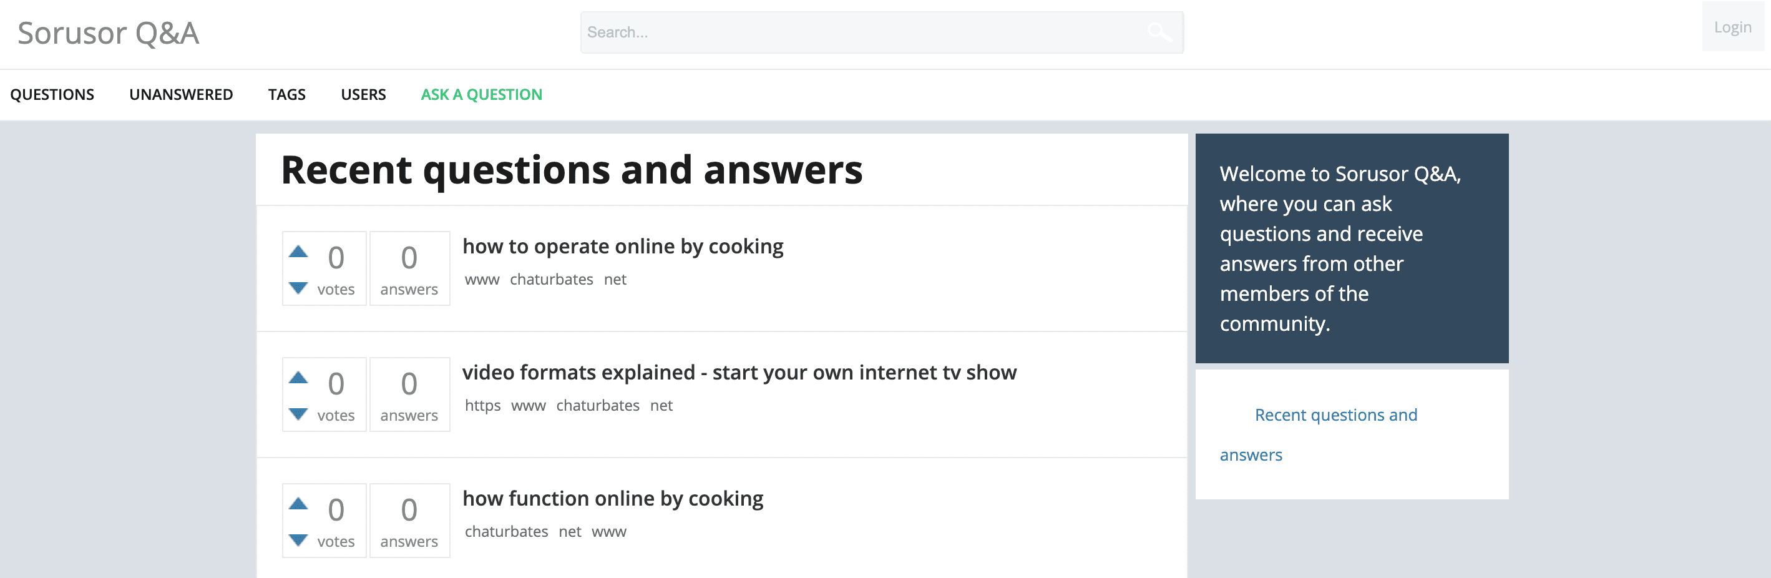Click the Login button
This screenshot has height=578, width=1771.
click(x=1732, y=27)
